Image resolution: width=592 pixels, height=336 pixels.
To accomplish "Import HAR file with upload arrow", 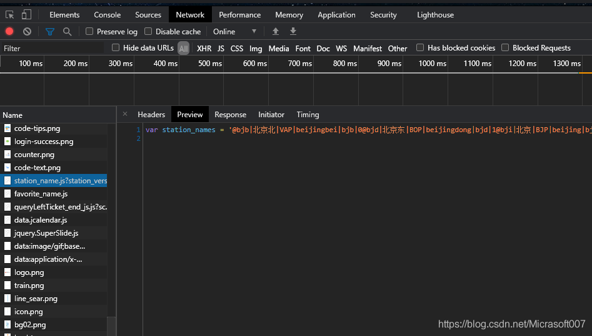I will pyautogui.click(x=276, y=31).
